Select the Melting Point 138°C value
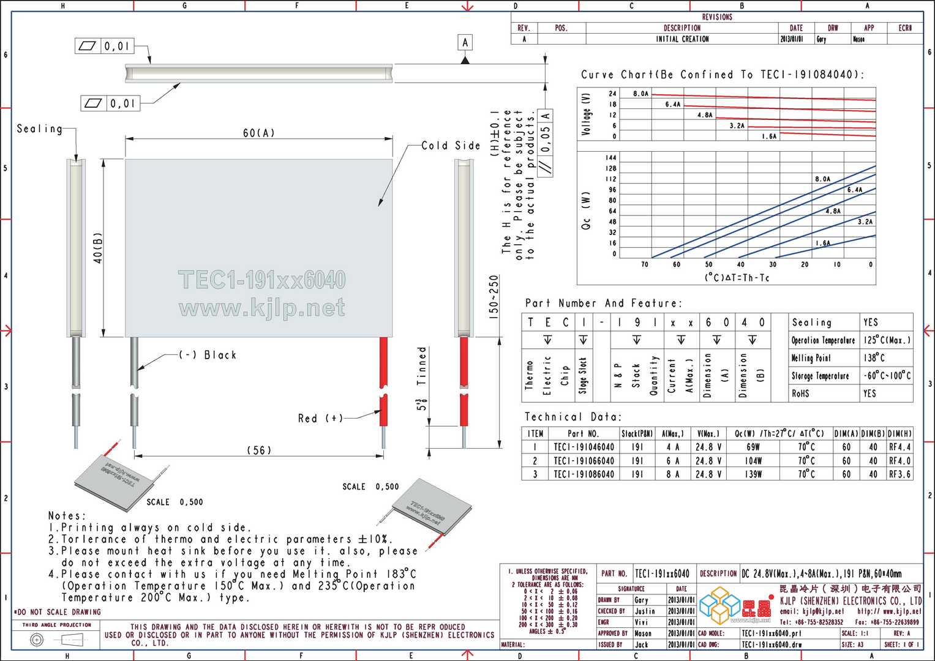The width and height of the screenshot is (935, 661). 874,358
